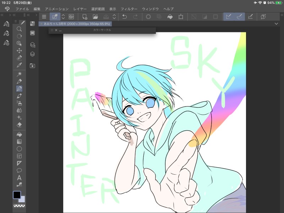Minimize the カラーサークル palette
Viewport: 284px width, 213px height.
coord(60,30)
